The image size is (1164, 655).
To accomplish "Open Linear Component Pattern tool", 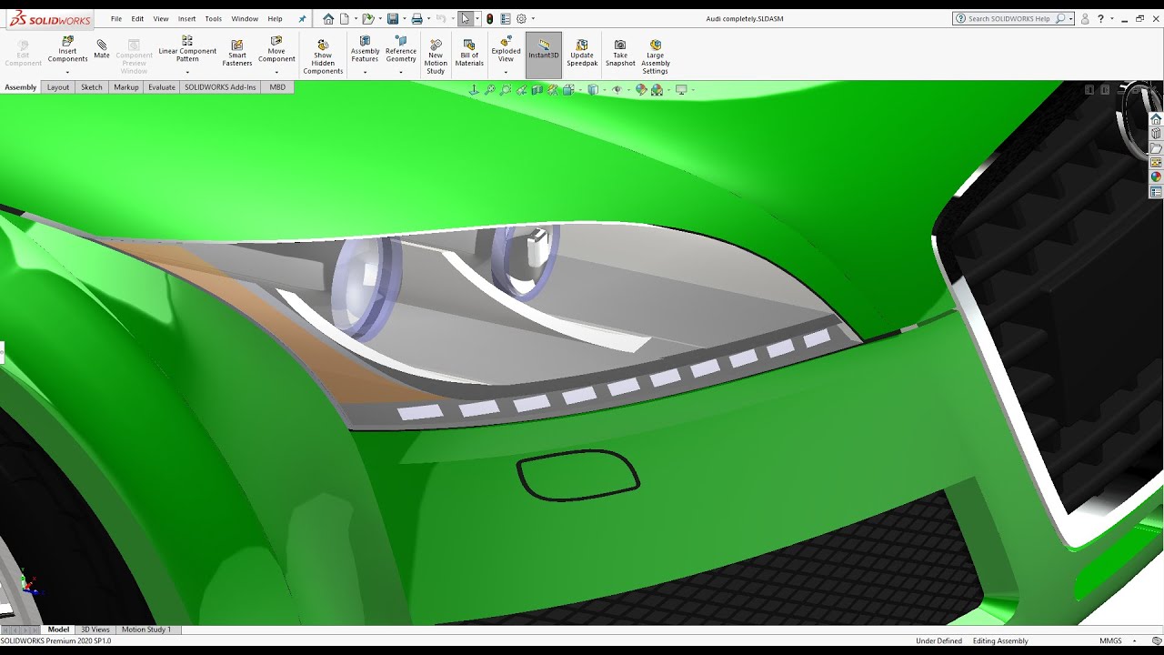I will (x=187, y=50).
